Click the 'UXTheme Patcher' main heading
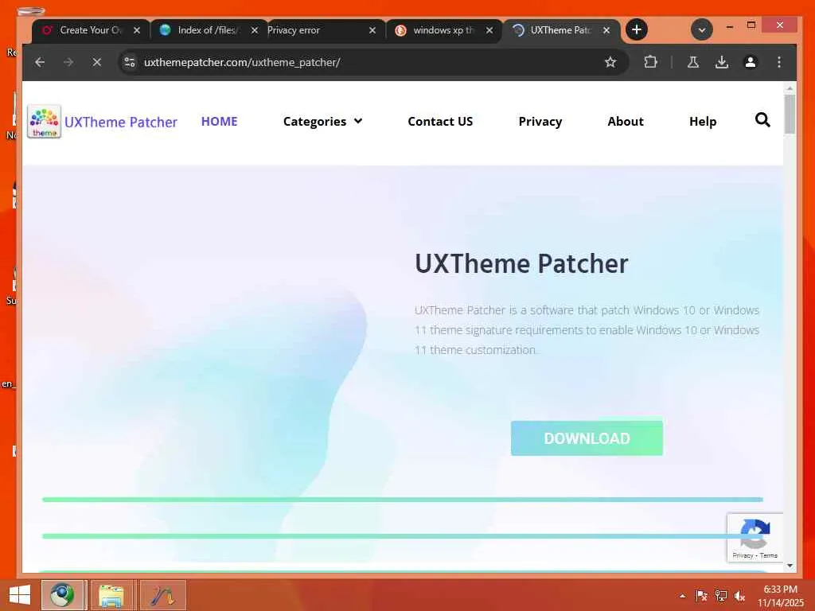Screen dimensions: 815x611 click(x=521, y=263)
